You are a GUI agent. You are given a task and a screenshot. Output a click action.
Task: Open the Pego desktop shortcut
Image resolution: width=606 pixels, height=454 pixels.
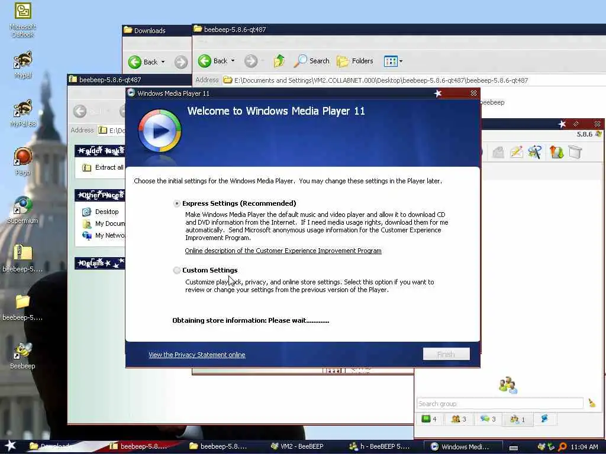23,161
